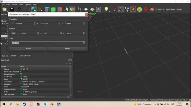Open Blender from the taskbar
Screen dimensions: 191x107
[x=52, y=104]
